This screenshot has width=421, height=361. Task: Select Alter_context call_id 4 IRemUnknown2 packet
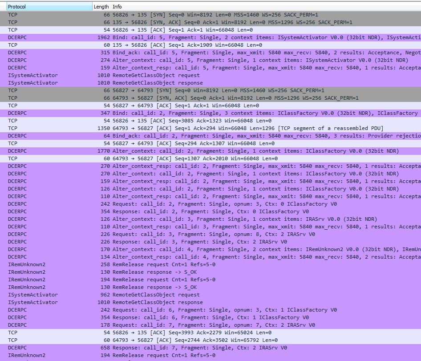pos(210,249)
